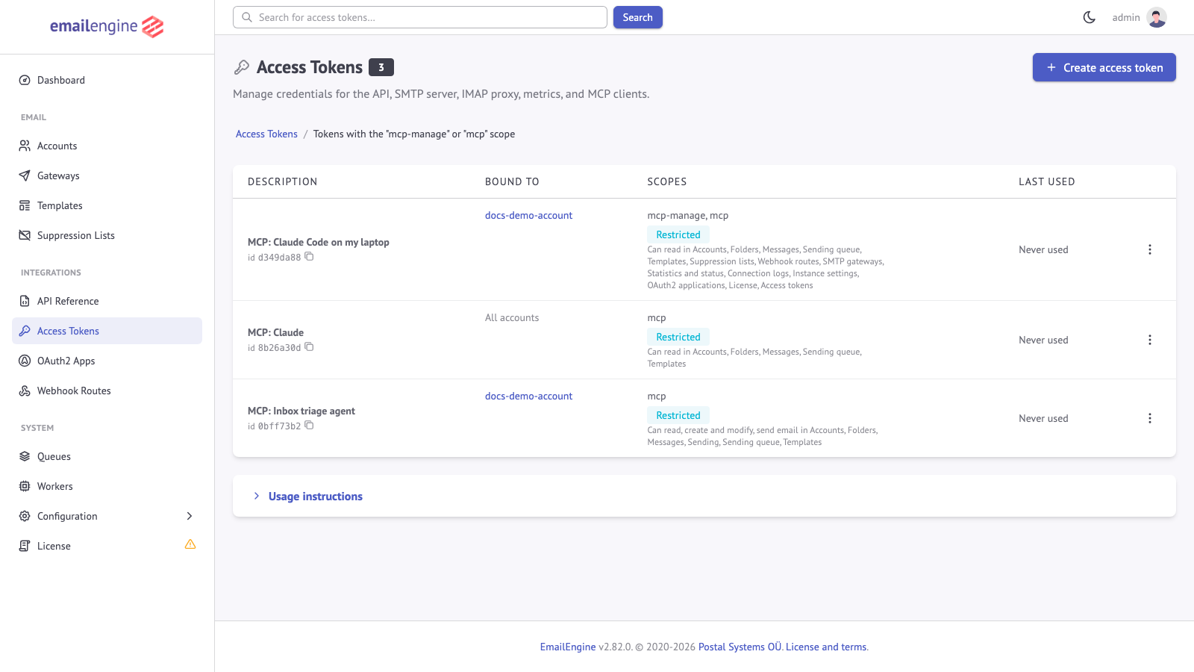This screenshot has width=1194, height=672.
Task: Copy token id d349da88
Action: (x=309, y=257)
